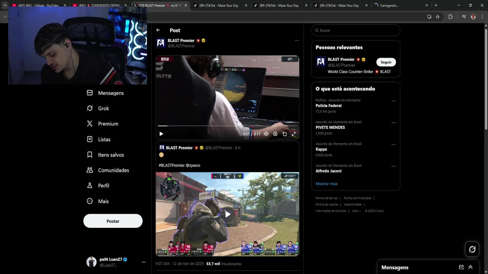Mute the video volume icon

[x=266, y=134]
